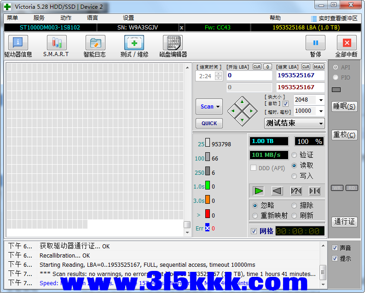Open the 驱动器信息 drive info panel
365x293 pixels.
18,43
